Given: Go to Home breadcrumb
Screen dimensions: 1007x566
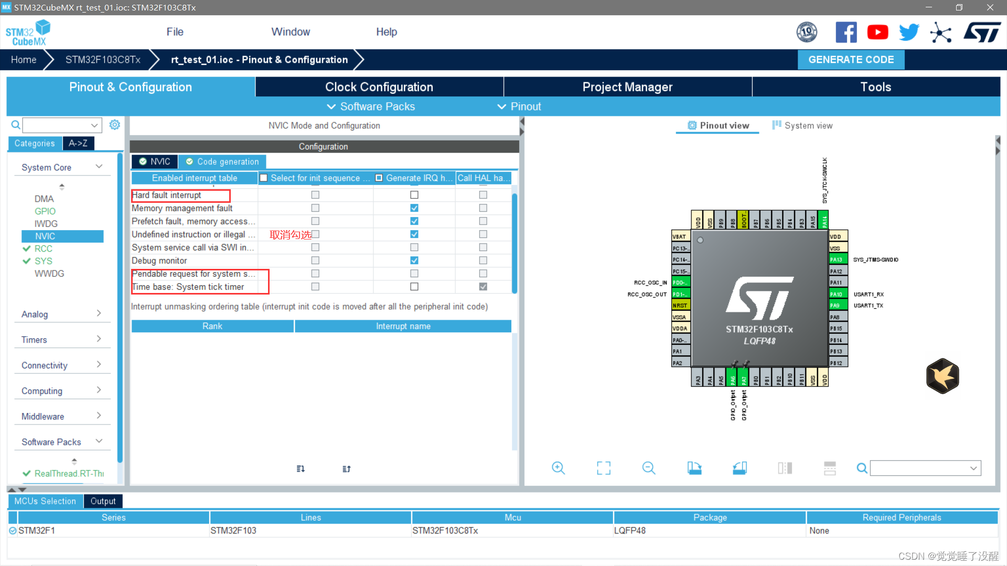Looking at the screenshot, I should tap(24, 60).
